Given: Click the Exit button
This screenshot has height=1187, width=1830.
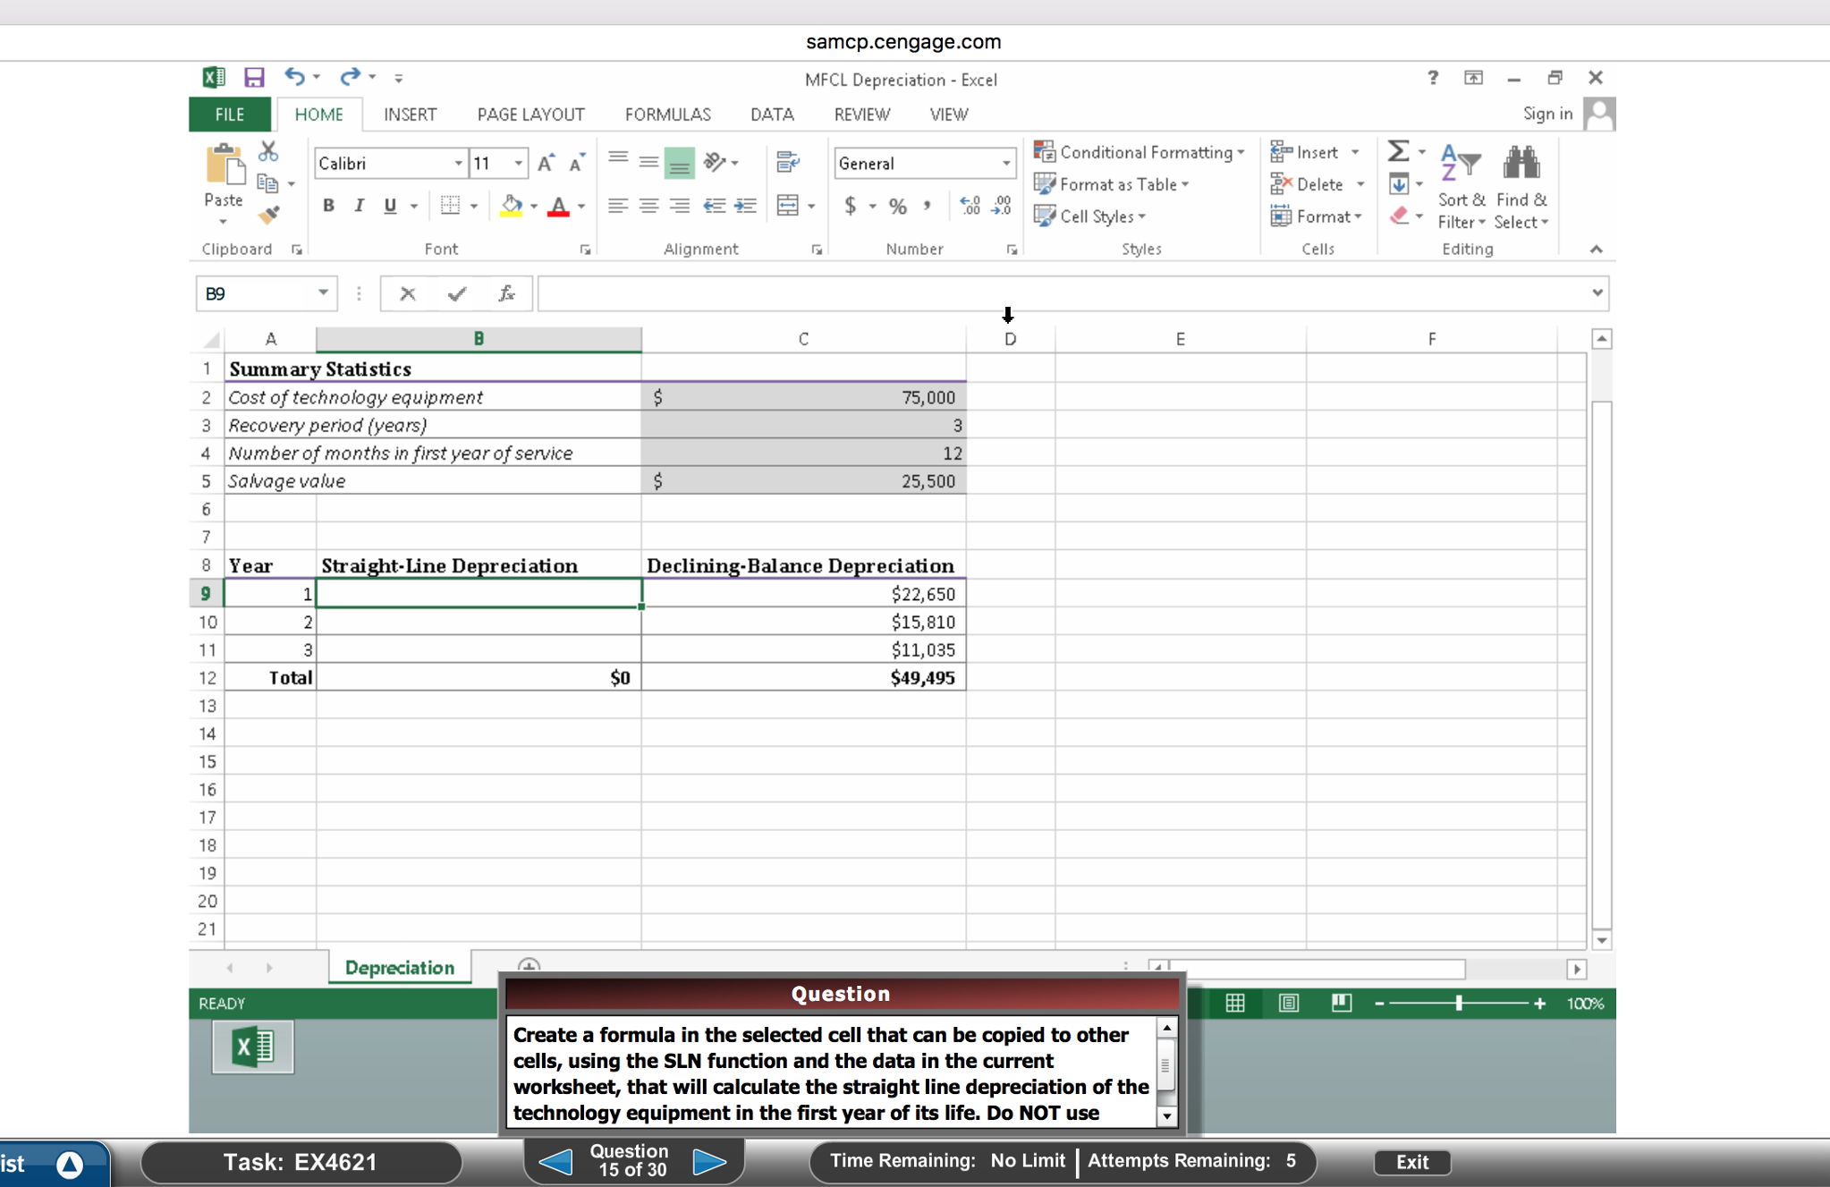Looking at the screenshot, I should [1411, 1161].
